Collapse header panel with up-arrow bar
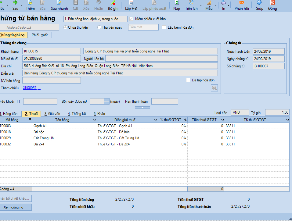292x221 pixels. [142, 108]
